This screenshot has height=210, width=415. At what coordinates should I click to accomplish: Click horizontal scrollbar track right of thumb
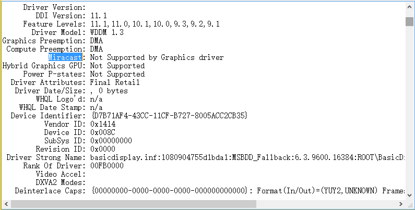click(x=326, y=204)
